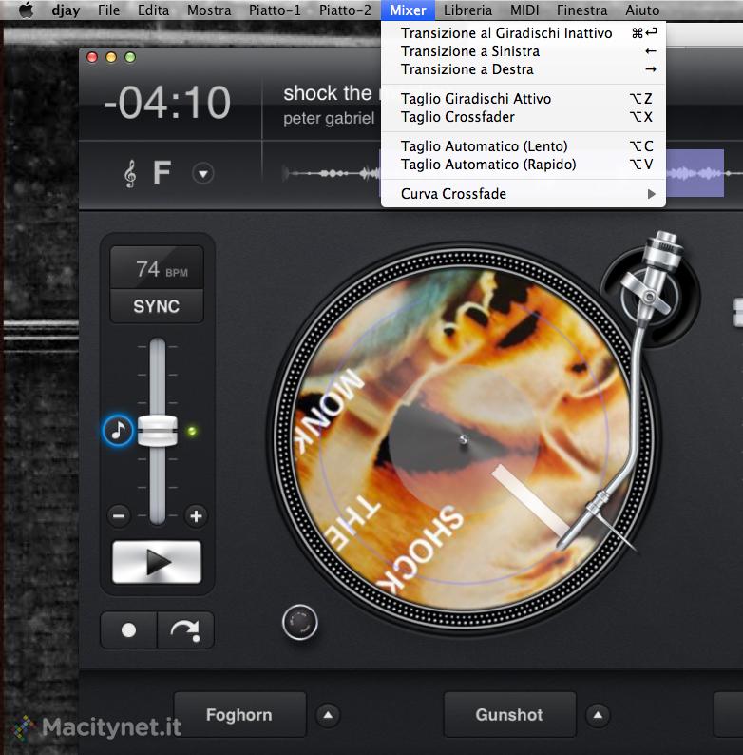Decrease tempo with the minus button
743x755 pixels.
pos(119,516)
